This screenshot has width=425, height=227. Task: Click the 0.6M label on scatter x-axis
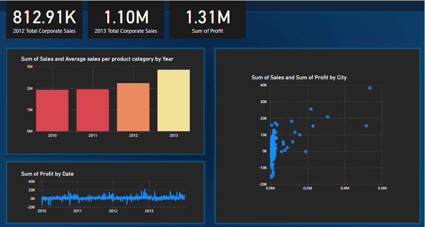tap(382, 188)
